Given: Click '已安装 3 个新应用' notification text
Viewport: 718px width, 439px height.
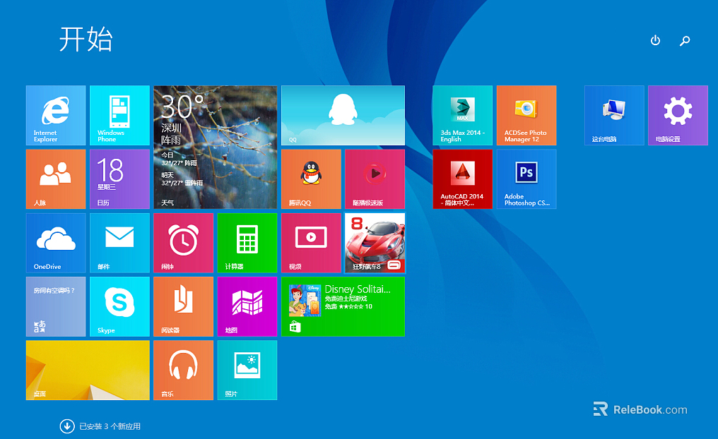Looking at the screenshot, I should coord(110,426).
